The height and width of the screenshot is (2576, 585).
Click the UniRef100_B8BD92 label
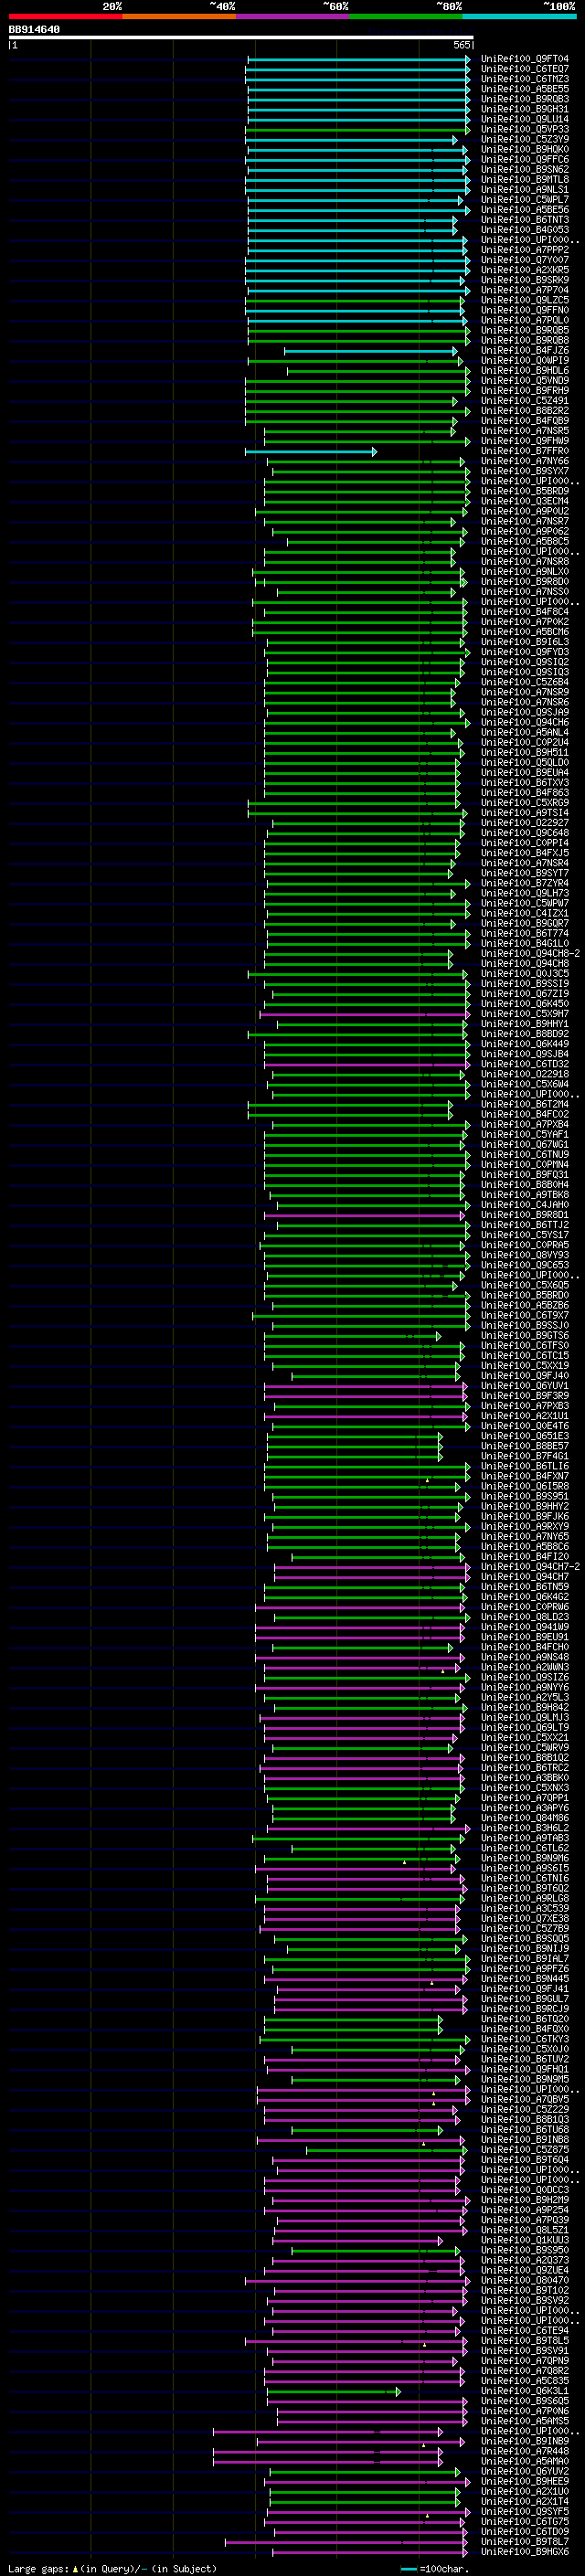(x=525, y=1034)
